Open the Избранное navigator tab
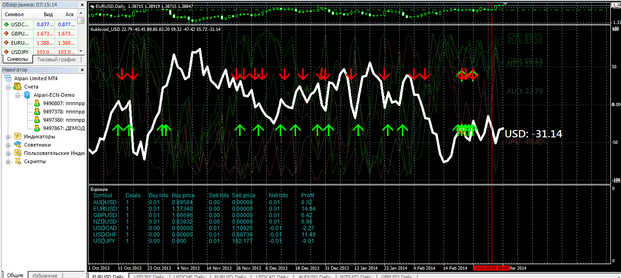Image resolution: width=621 pixels, height=278 pixels. (45, 275)
